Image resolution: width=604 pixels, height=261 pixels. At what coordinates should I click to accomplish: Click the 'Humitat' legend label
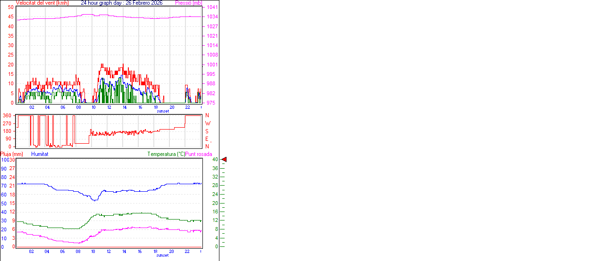40,154
